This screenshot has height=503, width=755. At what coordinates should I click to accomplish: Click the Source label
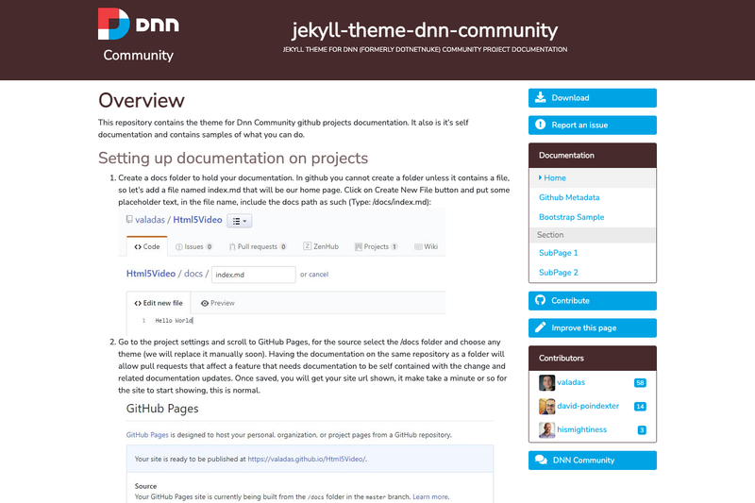click(145, 486)
